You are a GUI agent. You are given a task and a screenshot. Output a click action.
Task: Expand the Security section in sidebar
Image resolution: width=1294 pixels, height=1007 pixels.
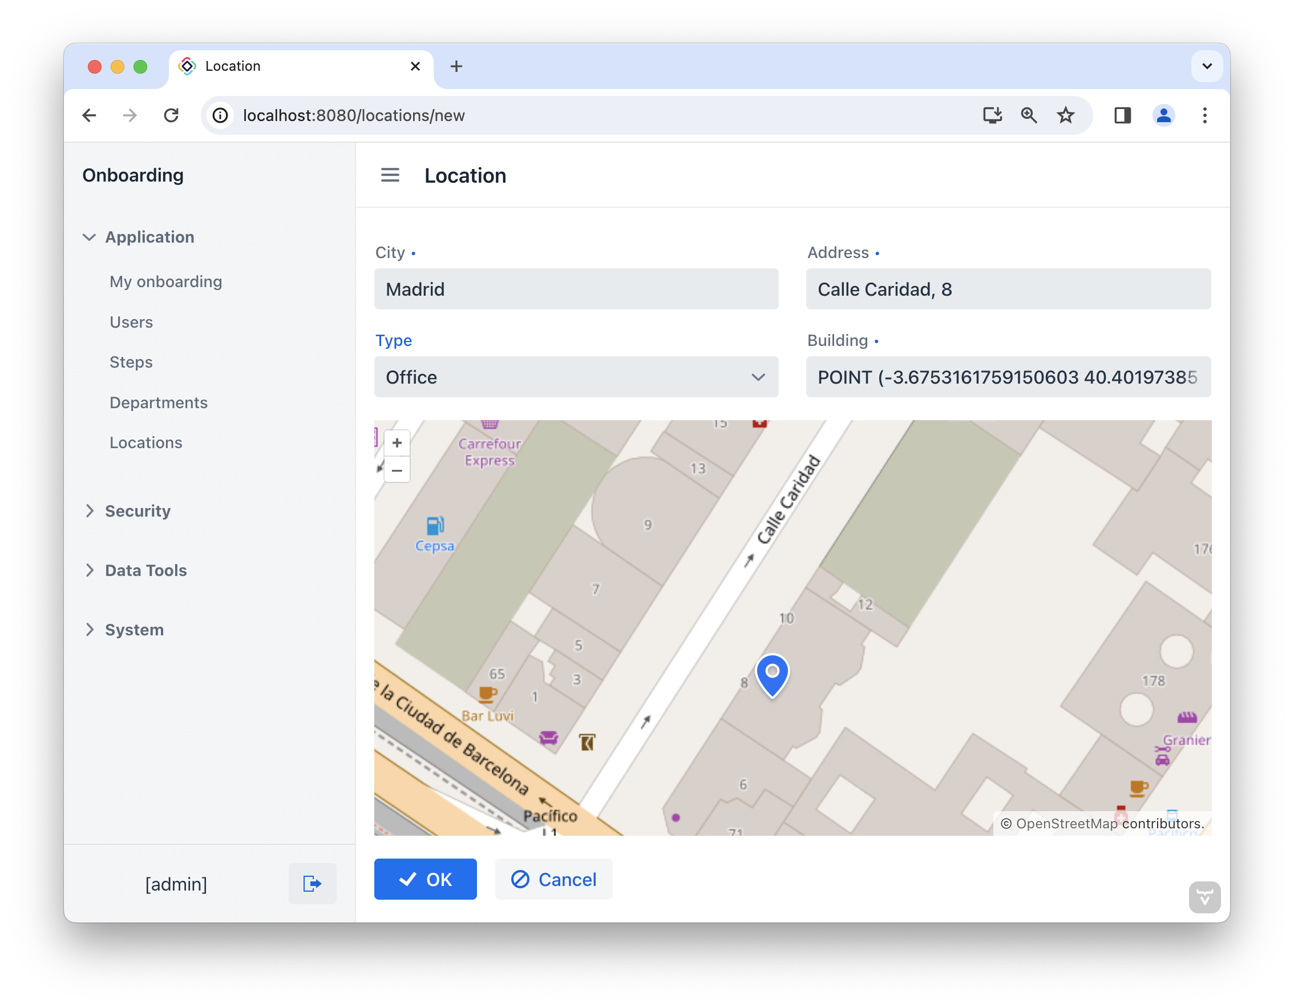[138, 511]
